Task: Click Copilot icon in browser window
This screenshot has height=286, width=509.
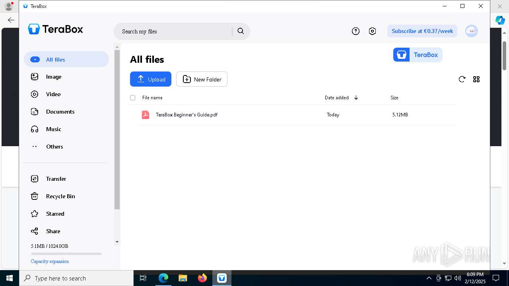Action: coord(500,20)
